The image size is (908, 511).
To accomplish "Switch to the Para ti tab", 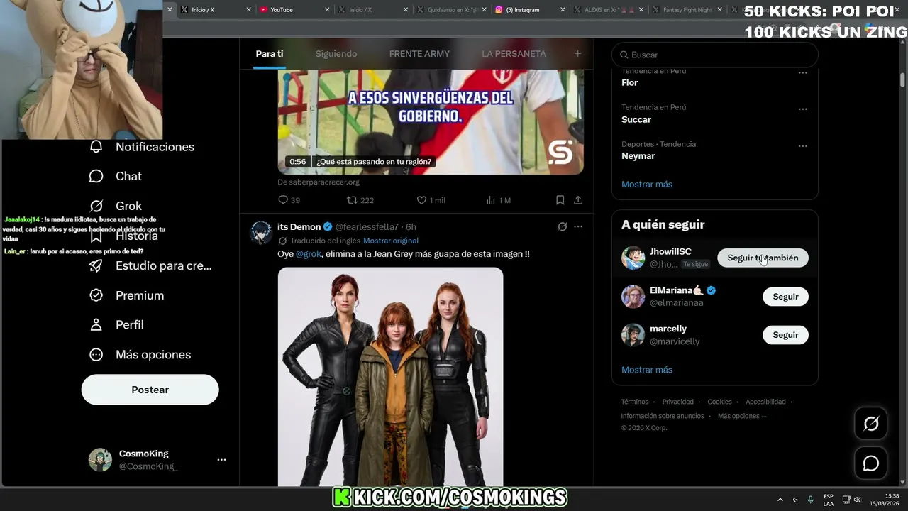I will coord(270,54).
